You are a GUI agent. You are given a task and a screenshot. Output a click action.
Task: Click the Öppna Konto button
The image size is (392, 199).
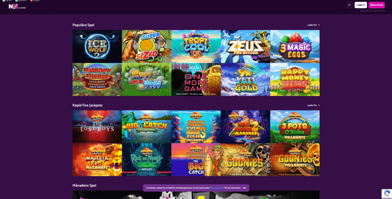377,5
